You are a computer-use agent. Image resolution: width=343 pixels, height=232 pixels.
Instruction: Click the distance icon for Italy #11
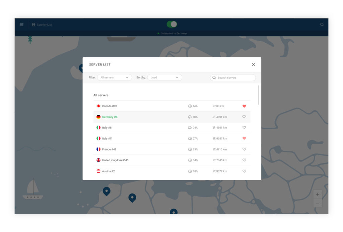click(x=214, y=139)
